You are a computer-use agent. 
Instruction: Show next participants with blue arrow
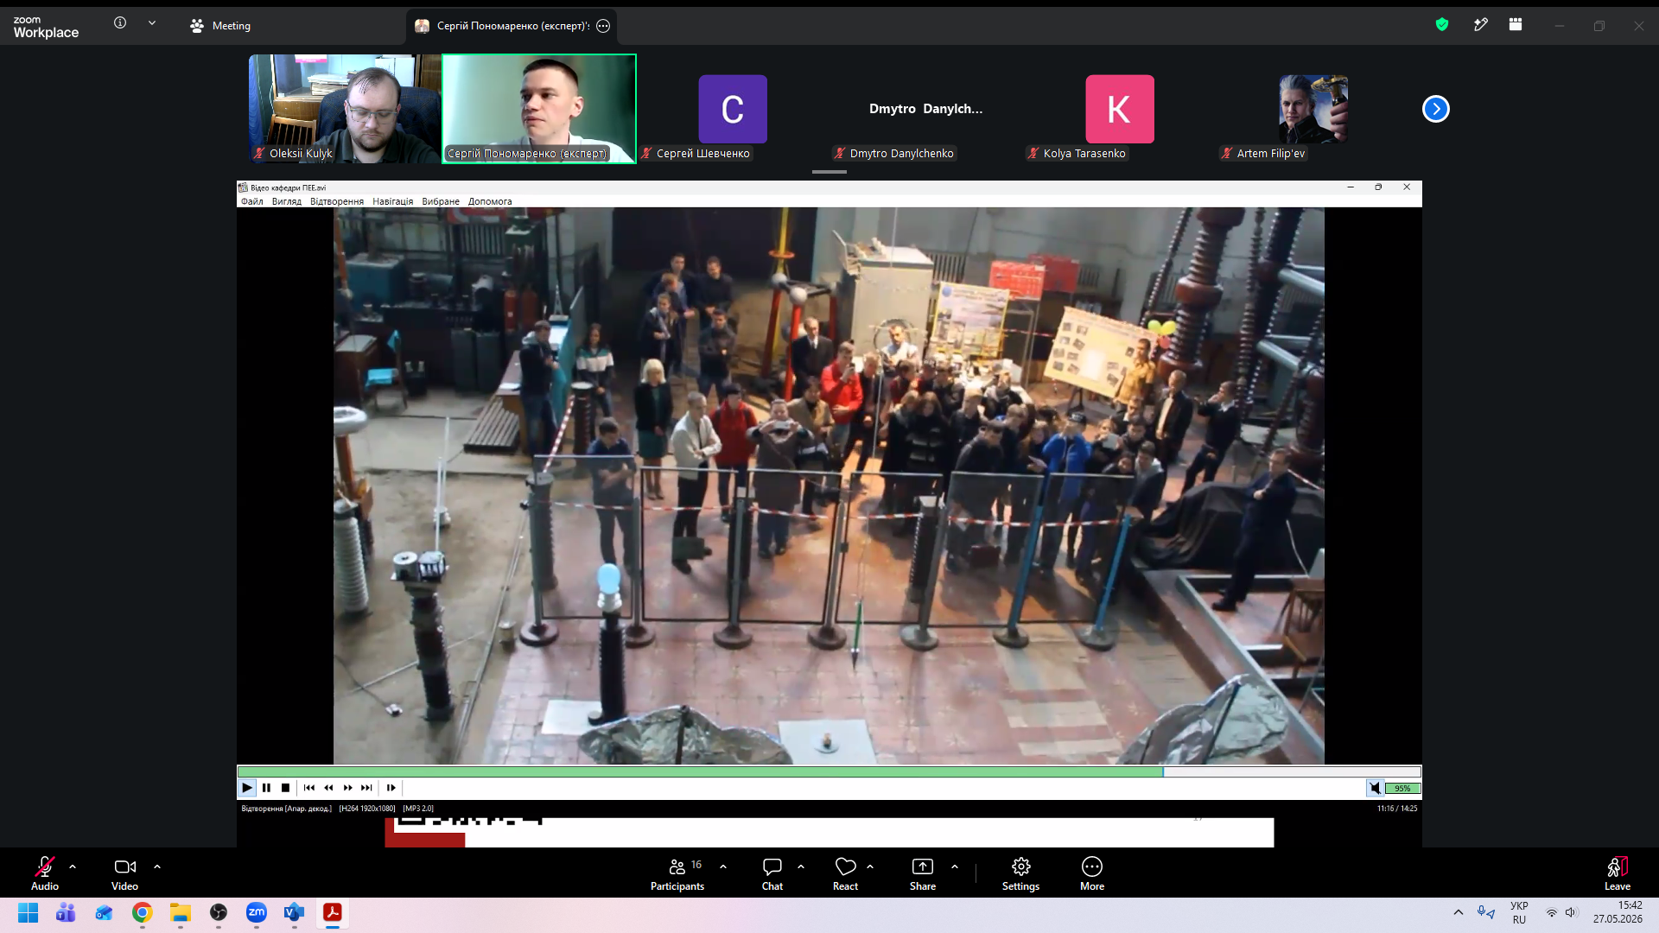[x=1435, y=109]
